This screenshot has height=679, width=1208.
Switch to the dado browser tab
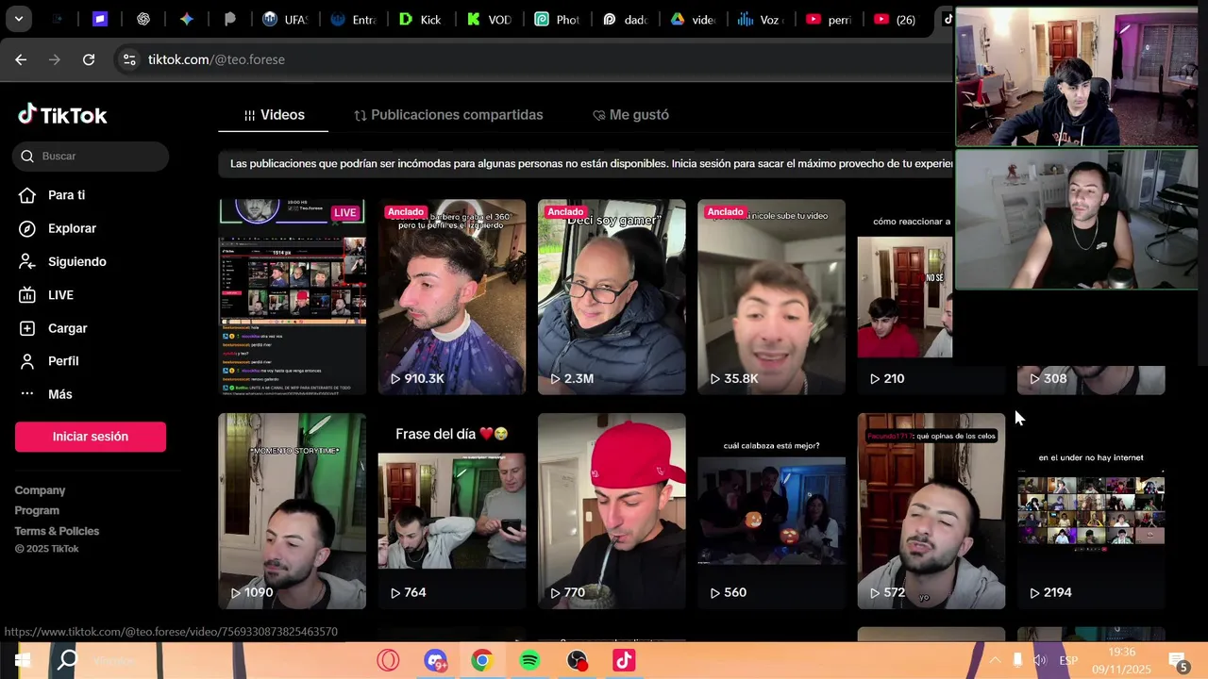pos(625,19)
